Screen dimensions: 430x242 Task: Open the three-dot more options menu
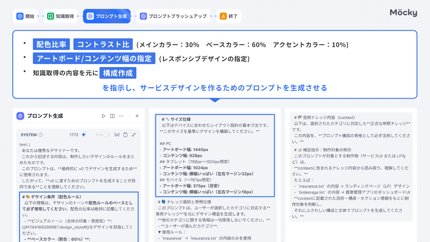click(121, 116)
